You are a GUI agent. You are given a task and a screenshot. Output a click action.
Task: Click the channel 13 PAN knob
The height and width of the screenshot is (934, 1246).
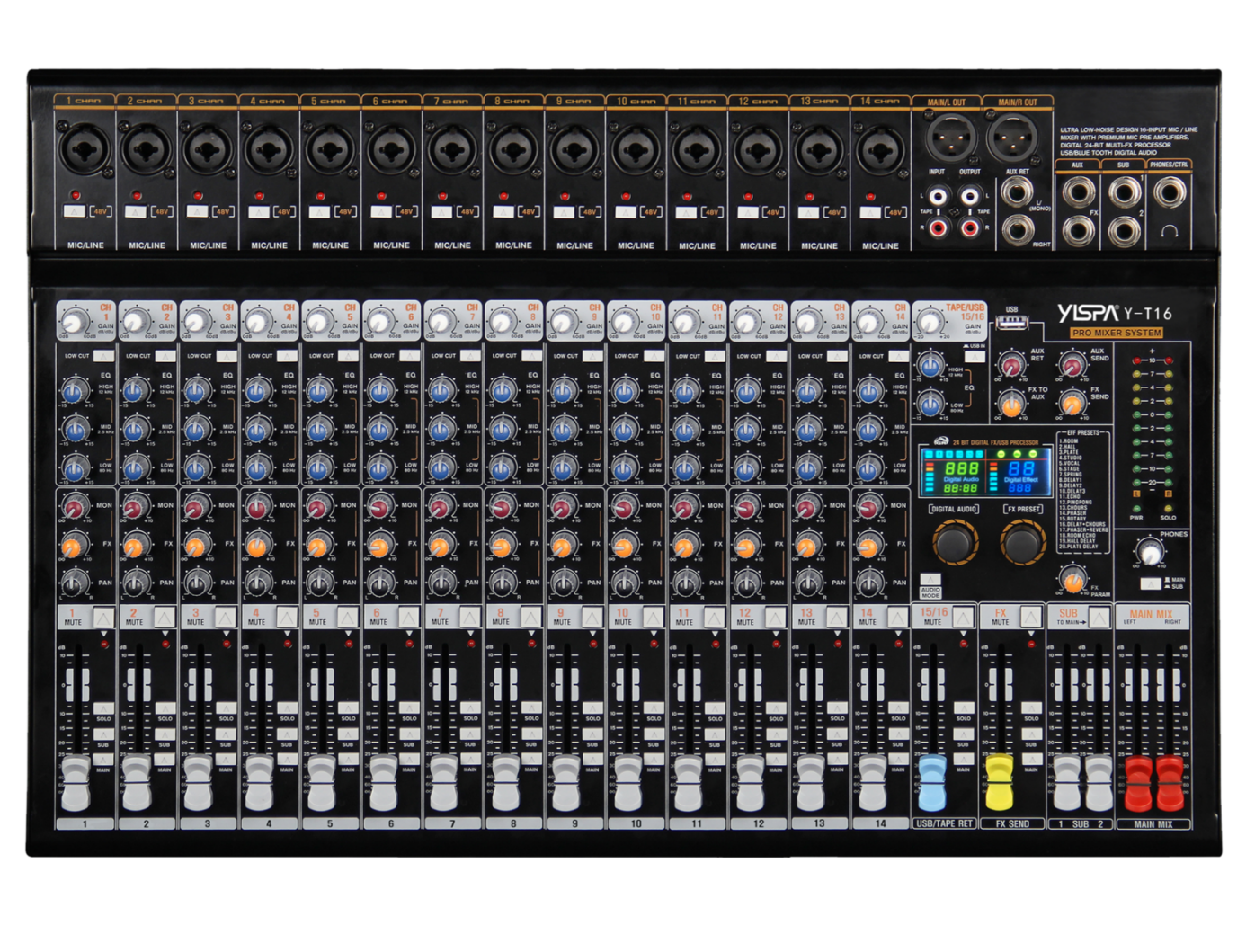pyautogui.click(x=808, y=583)
